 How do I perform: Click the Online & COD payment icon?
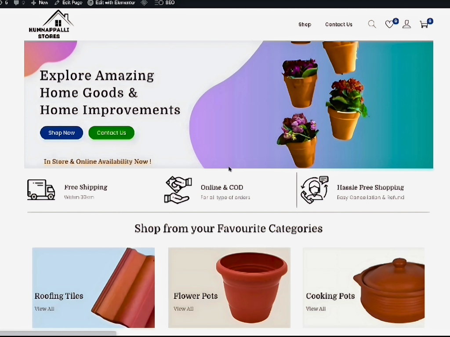pos(178,190)
